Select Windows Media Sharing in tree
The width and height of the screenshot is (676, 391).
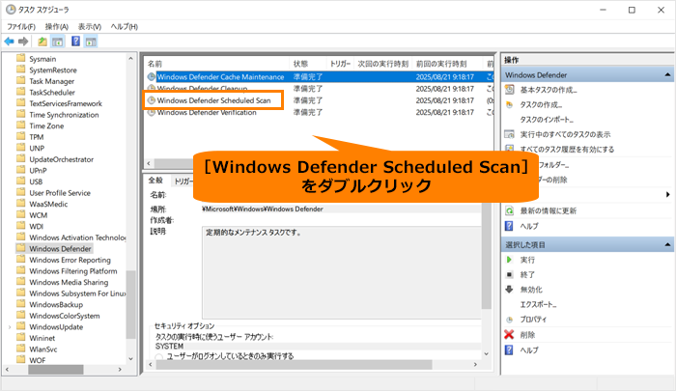point(69,282)
